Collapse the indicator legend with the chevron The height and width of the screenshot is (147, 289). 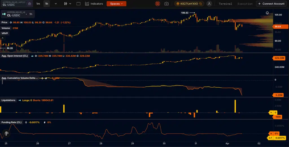click(3, 38)
